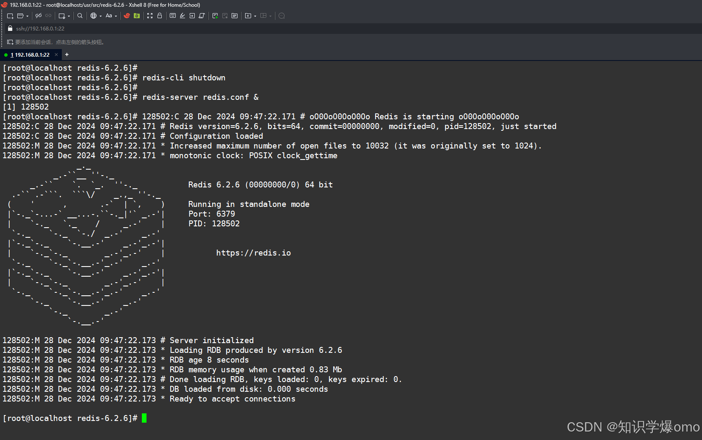Click 'RDB age 8 seconds' log text
The height and width of the screenshot is (440, 702).
(x=209, y=360)
